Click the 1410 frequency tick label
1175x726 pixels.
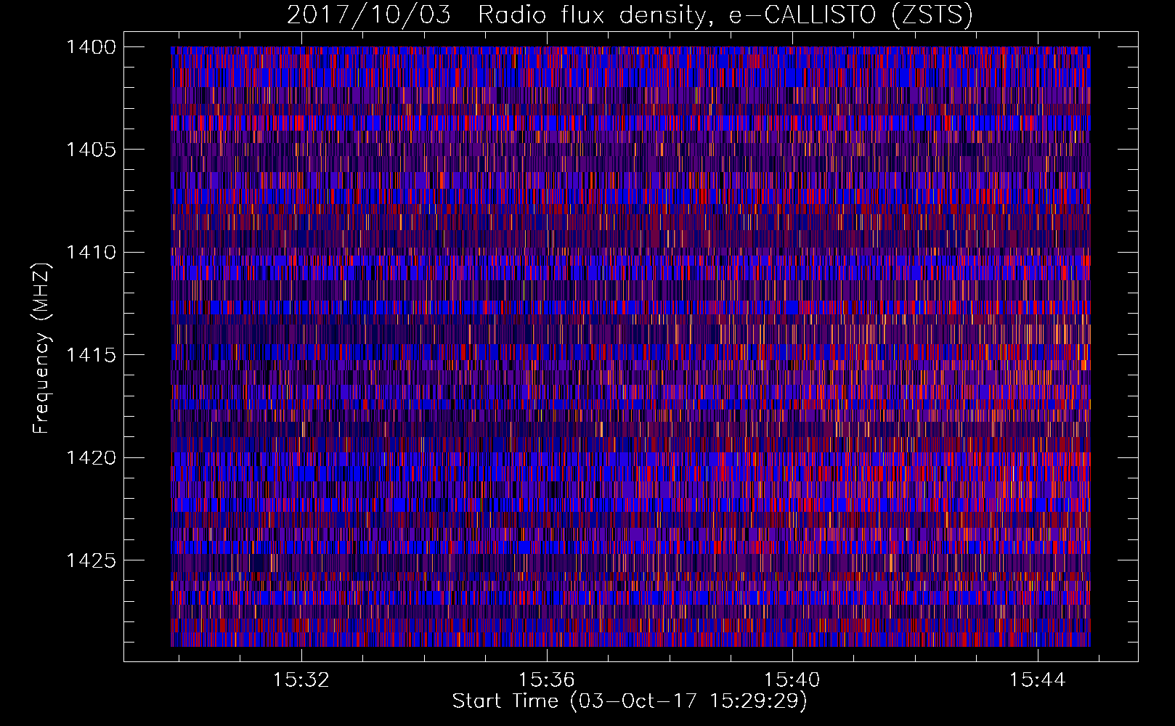[90, 253]
